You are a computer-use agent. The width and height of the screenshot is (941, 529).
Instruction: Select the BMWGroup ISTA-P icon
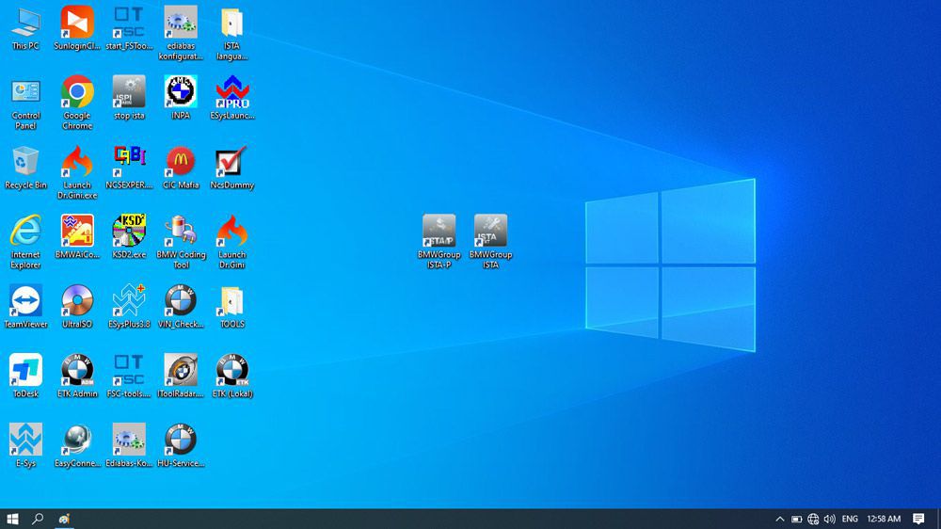pyautogui.click(x=439, y=242)
